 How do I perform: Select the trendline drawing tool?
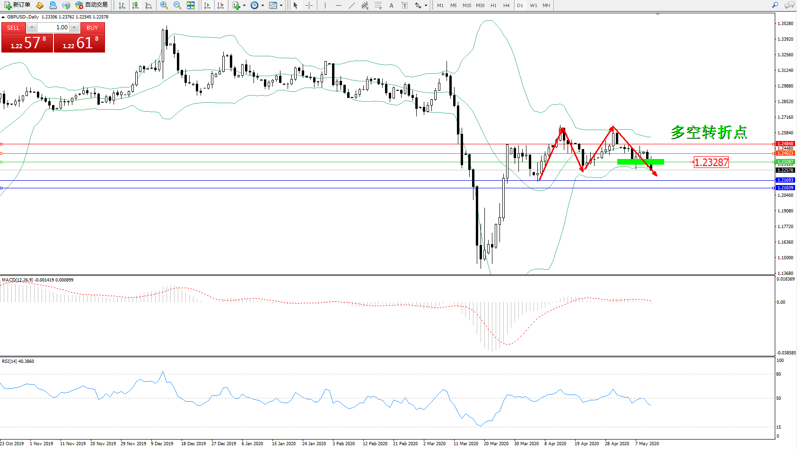click(351, 5)
